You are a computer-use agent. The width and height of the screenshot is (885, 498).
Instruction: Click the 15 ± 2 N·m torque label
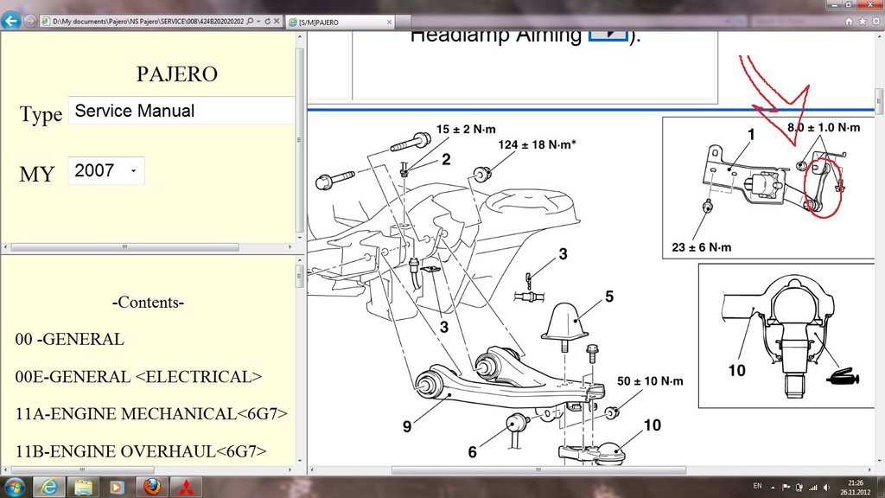(x=466, y=130)
